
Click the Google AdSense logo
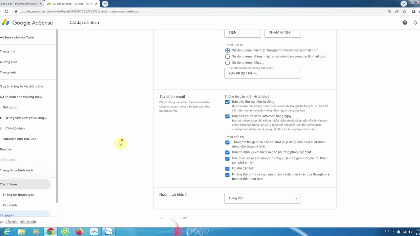pos(28,23)
